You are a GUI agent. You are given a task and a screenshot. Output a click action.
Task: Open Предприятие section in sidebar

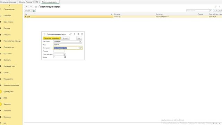click(8, 79)
